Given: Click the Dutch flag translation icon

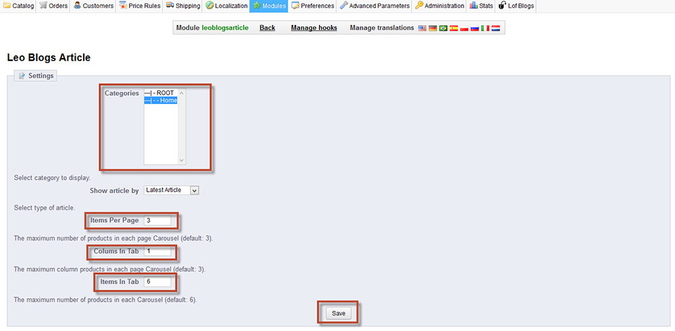Looking at the screenshot, I should 495,28.
